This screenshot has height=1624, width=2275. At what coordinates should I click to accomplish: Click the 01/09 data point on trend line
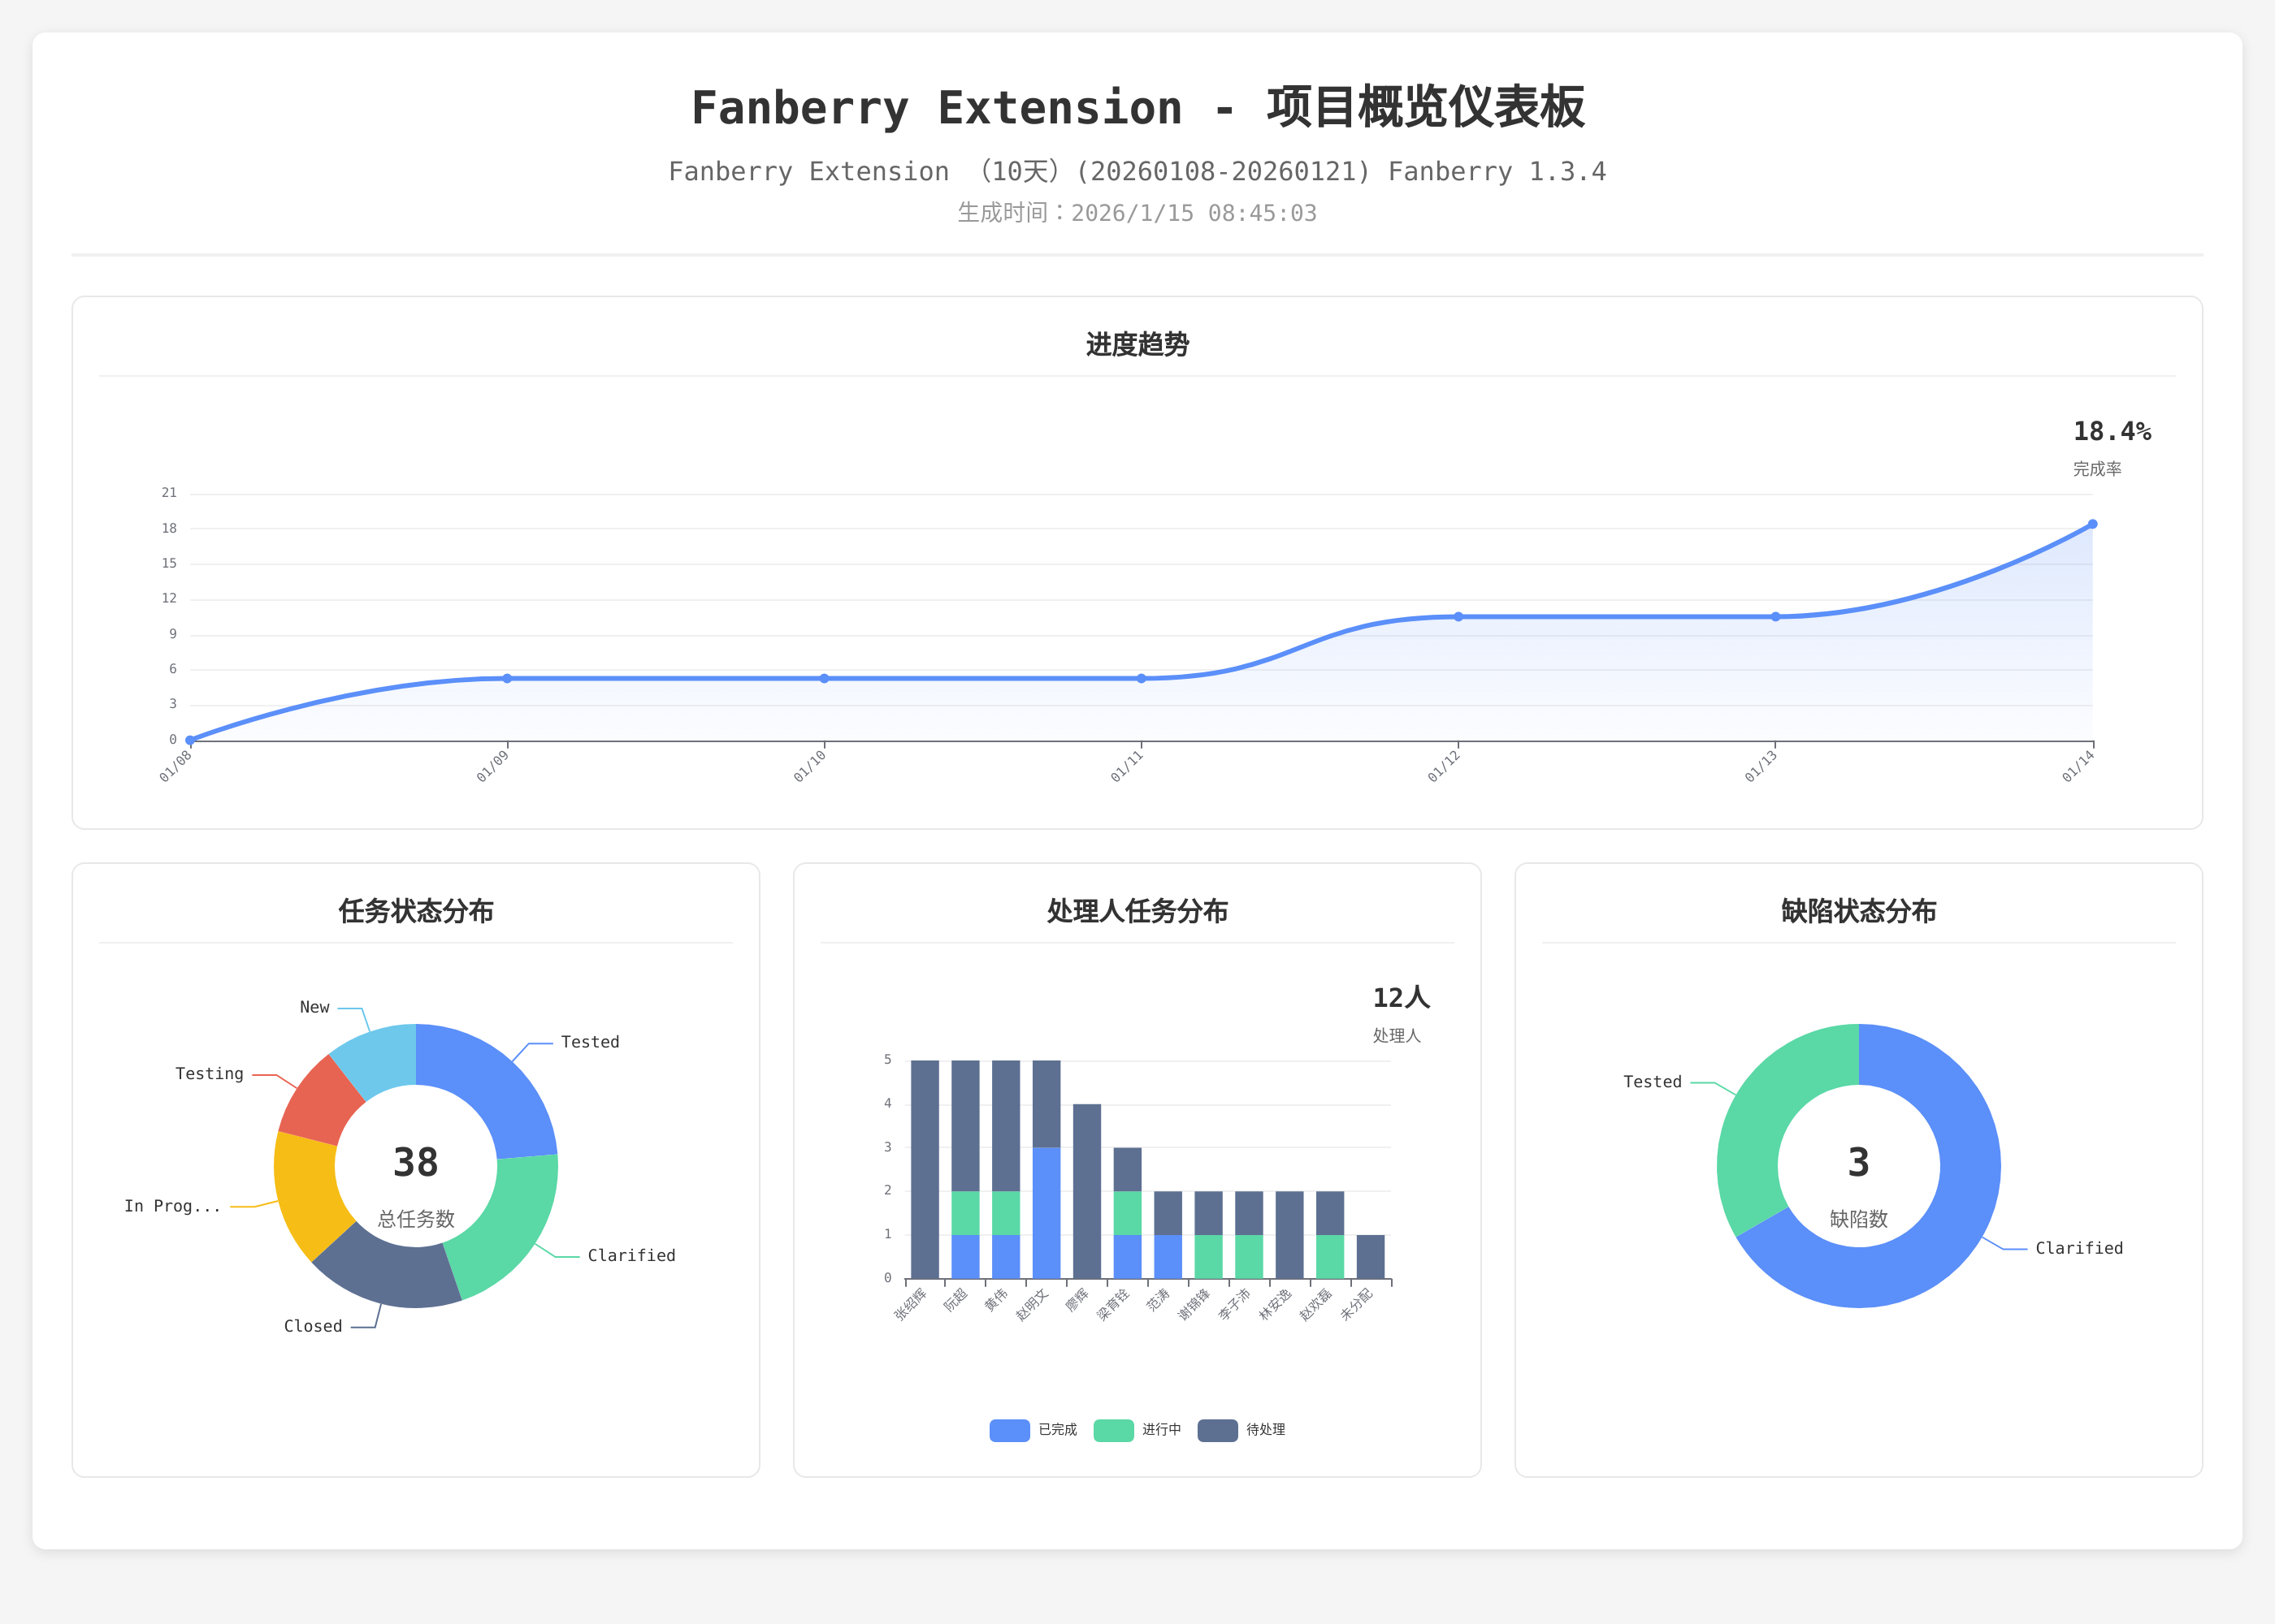(507, 678)
